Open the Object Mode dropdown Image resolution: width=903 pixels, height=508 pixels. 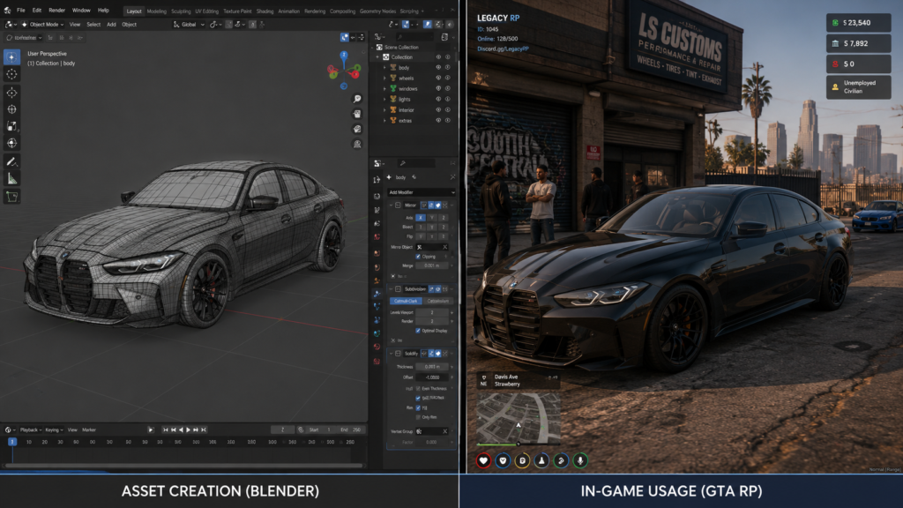[x=42, y=25]
